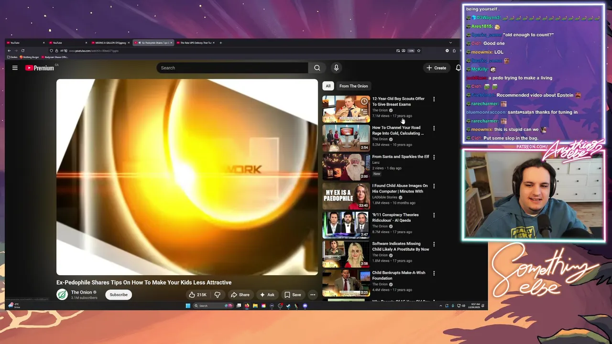Open volume control in system tray
The width and height of the screenshot is (612, 344).
tap(463, 306)
